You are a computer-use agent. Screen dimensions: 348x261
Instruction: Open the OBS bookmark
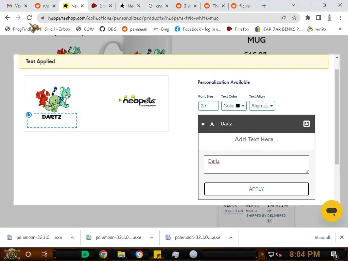coord(108,29)
